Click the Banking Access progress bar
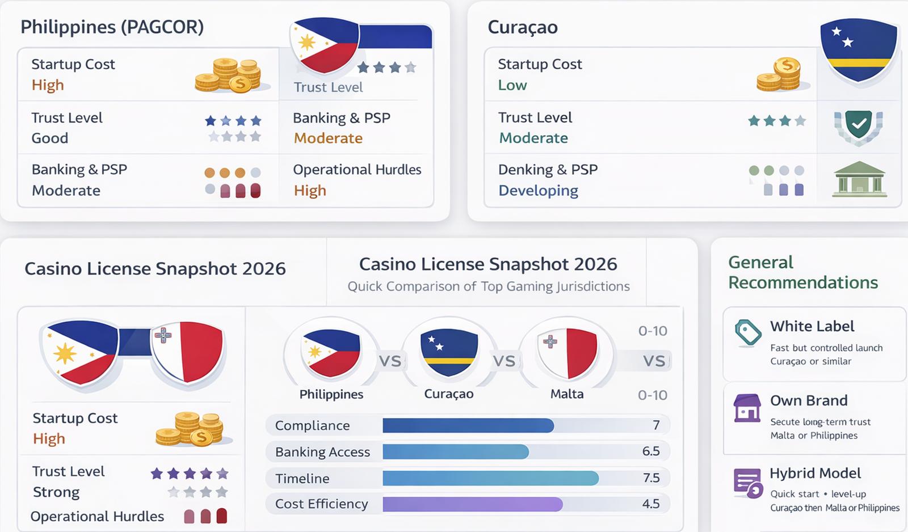The width and height of the screenshot is (908, 532). 455,451
